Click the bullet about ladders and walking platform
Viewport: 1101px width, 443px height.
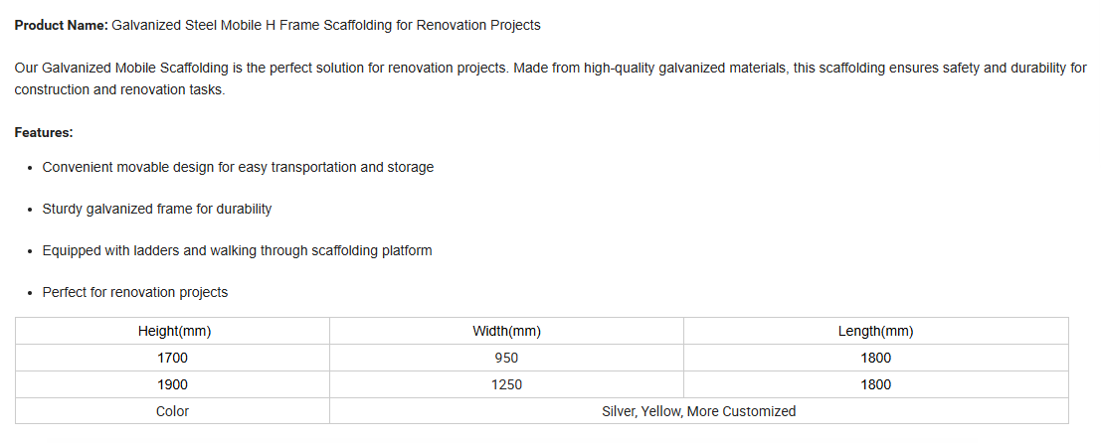(238, 250)
